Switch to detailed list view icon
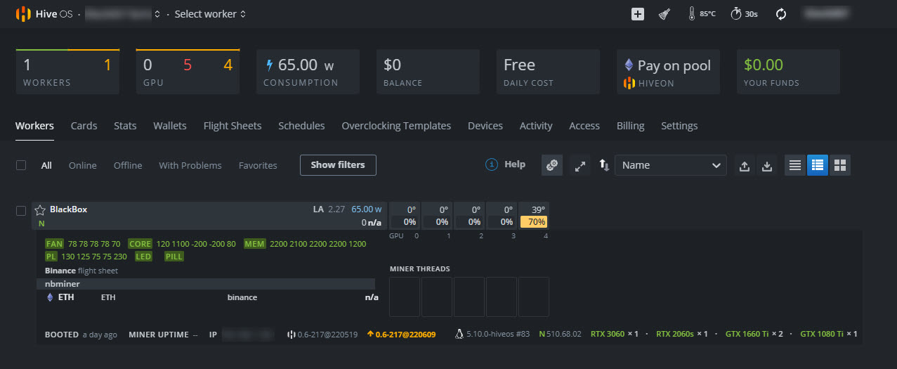Viewport: 897px width, 369px height. point(818,166)
